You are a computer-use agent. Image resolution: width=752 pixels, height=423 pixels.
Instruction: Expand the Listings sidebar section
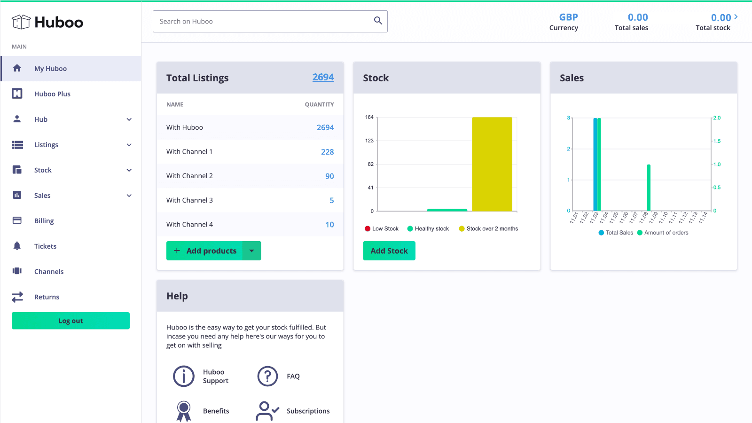coord(129,144)
